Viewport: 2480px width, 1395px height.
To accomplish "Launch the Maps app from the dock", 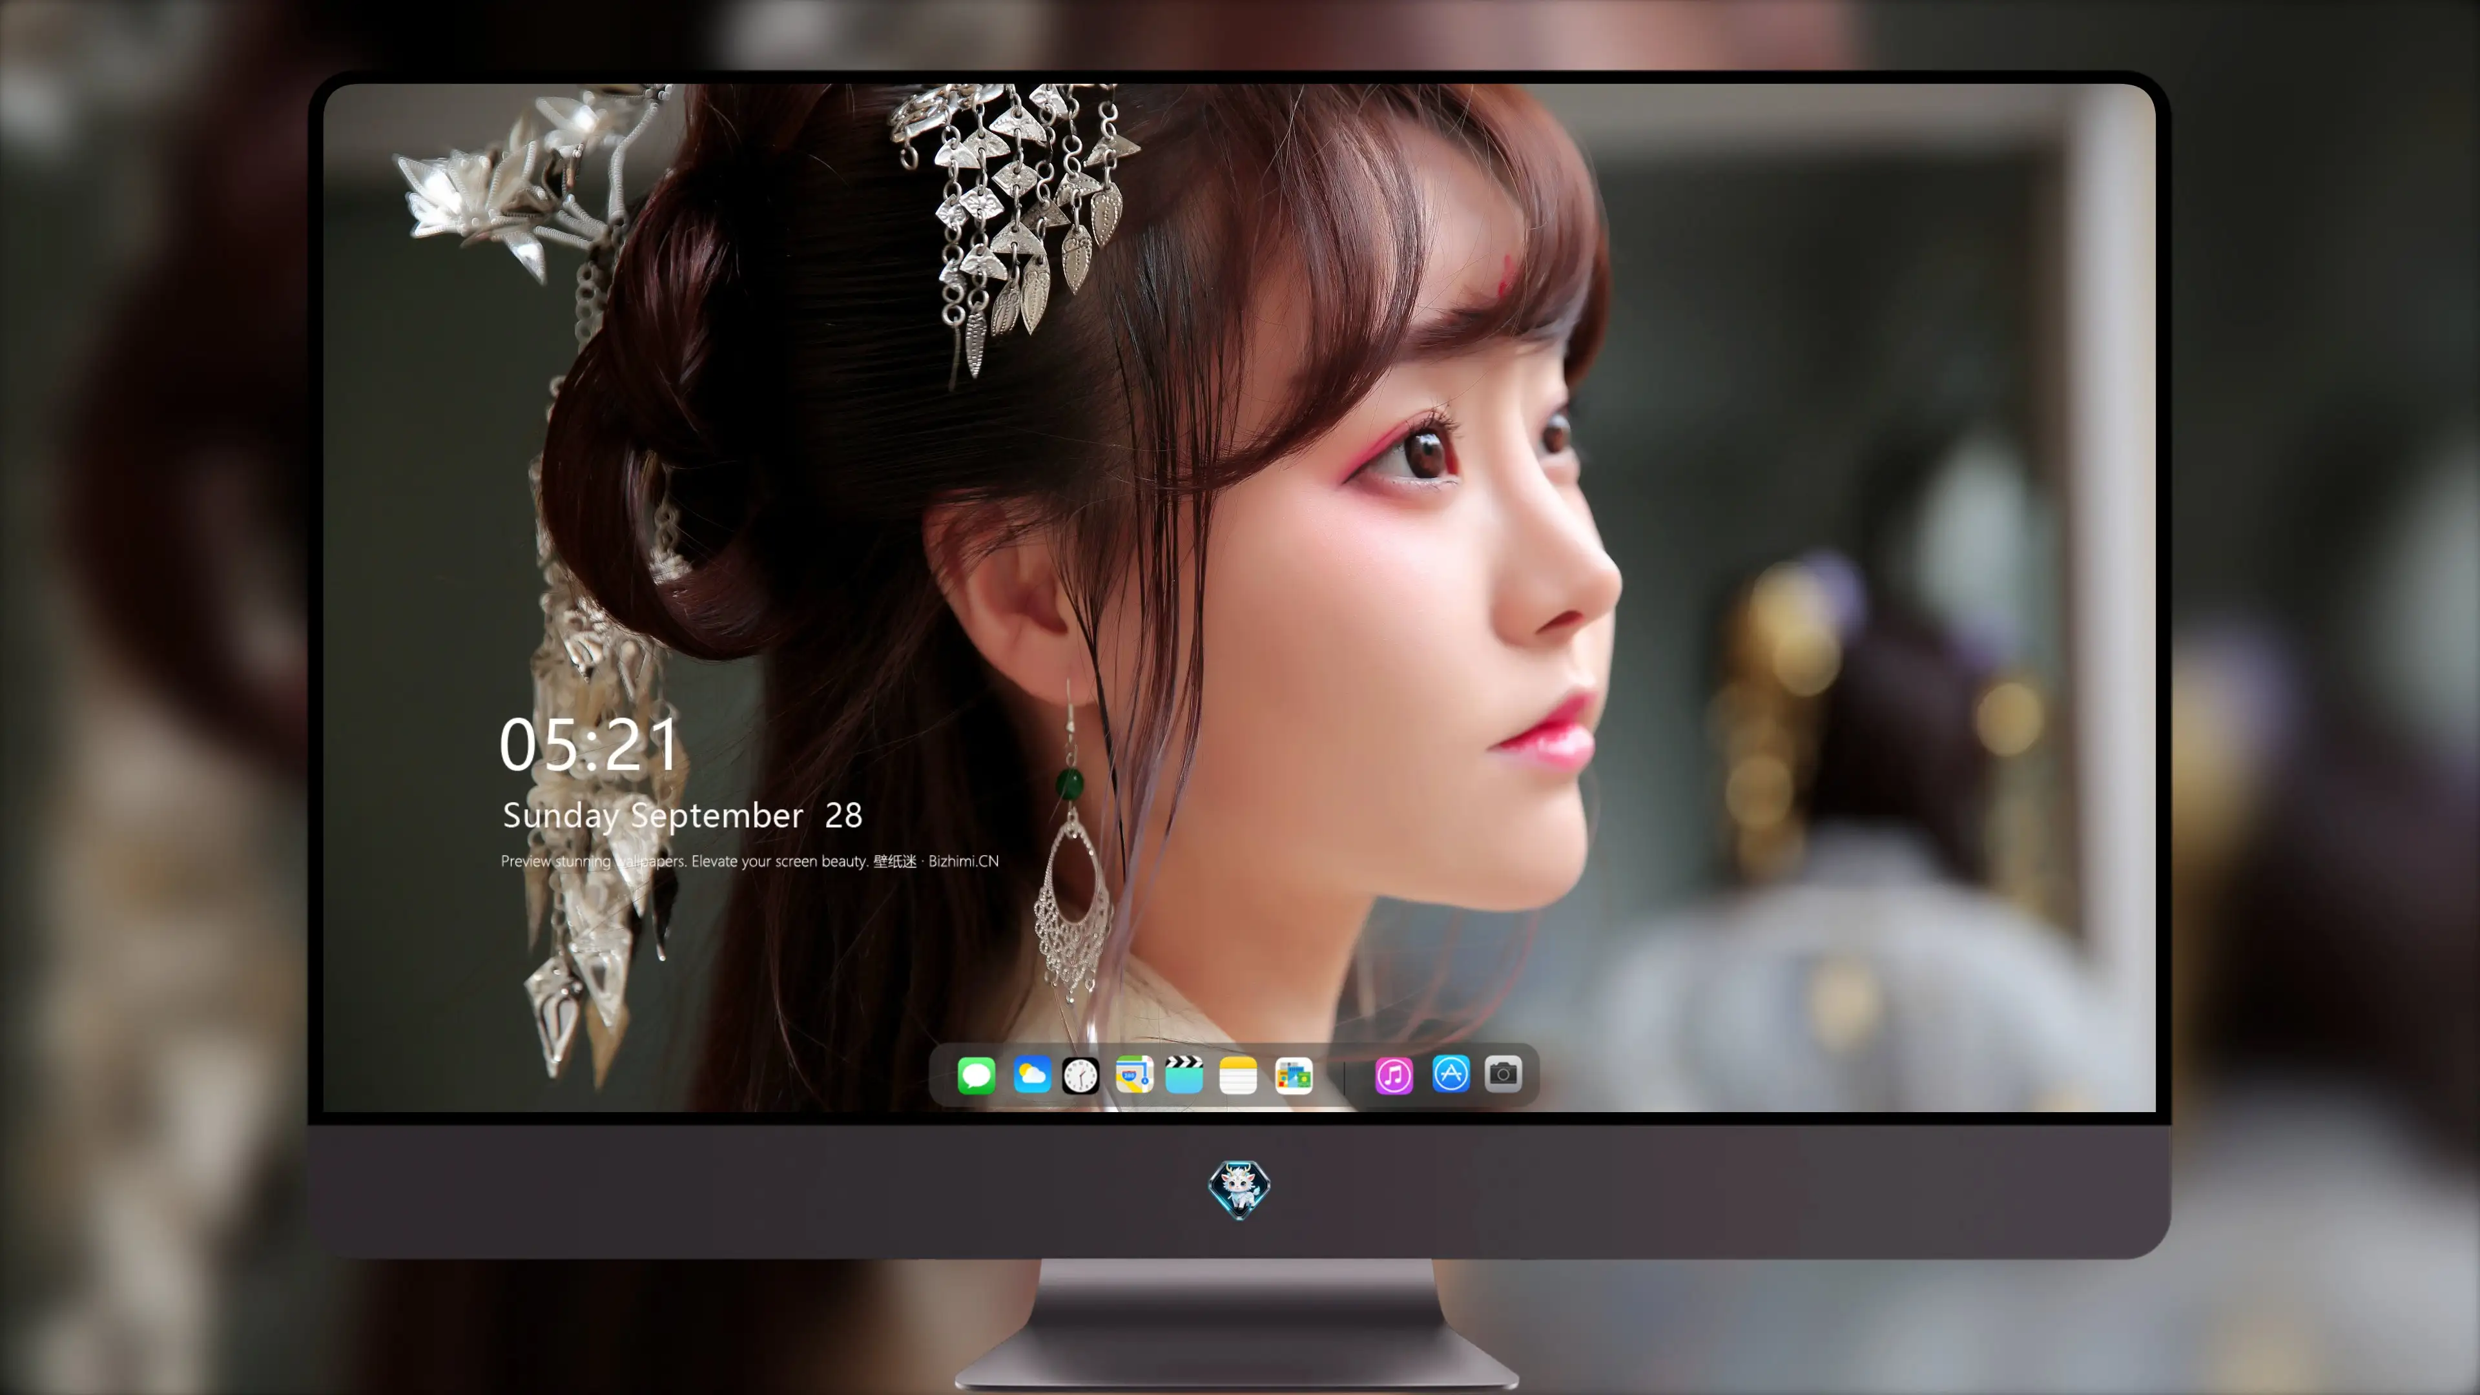I will pos(1134,1075).
